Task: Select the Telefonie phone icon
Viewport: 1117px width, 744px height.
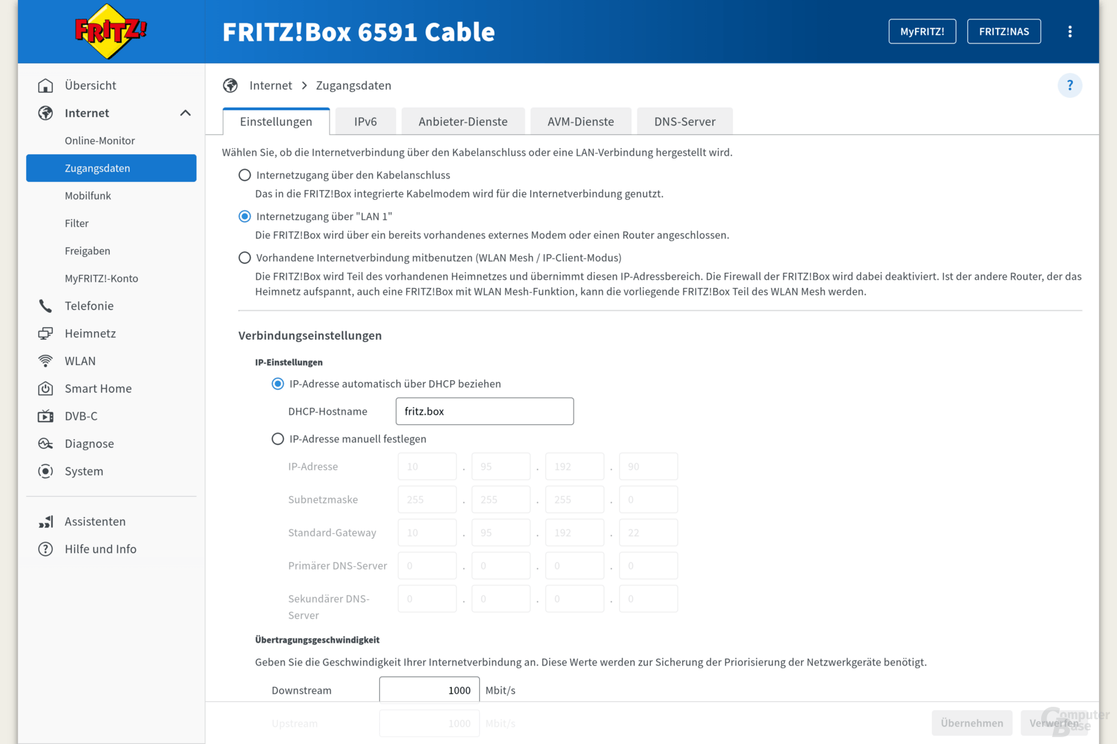Action: (45, 305)
